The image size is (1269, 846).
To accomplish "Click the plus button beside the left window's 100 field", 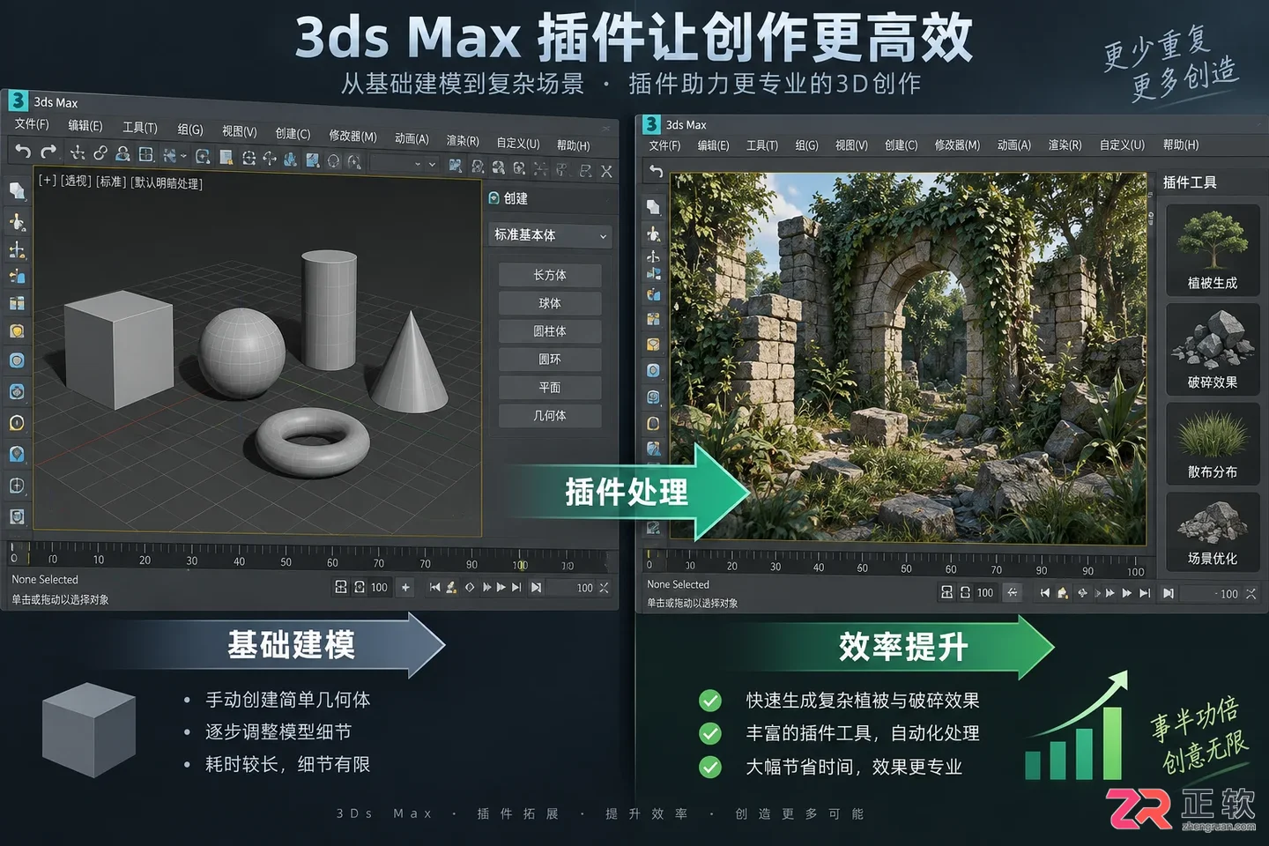I will (x=405, y=587).
